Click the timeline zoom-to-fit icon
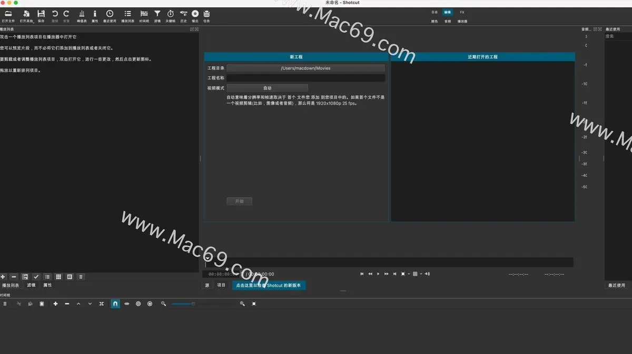 pos(254,304)
